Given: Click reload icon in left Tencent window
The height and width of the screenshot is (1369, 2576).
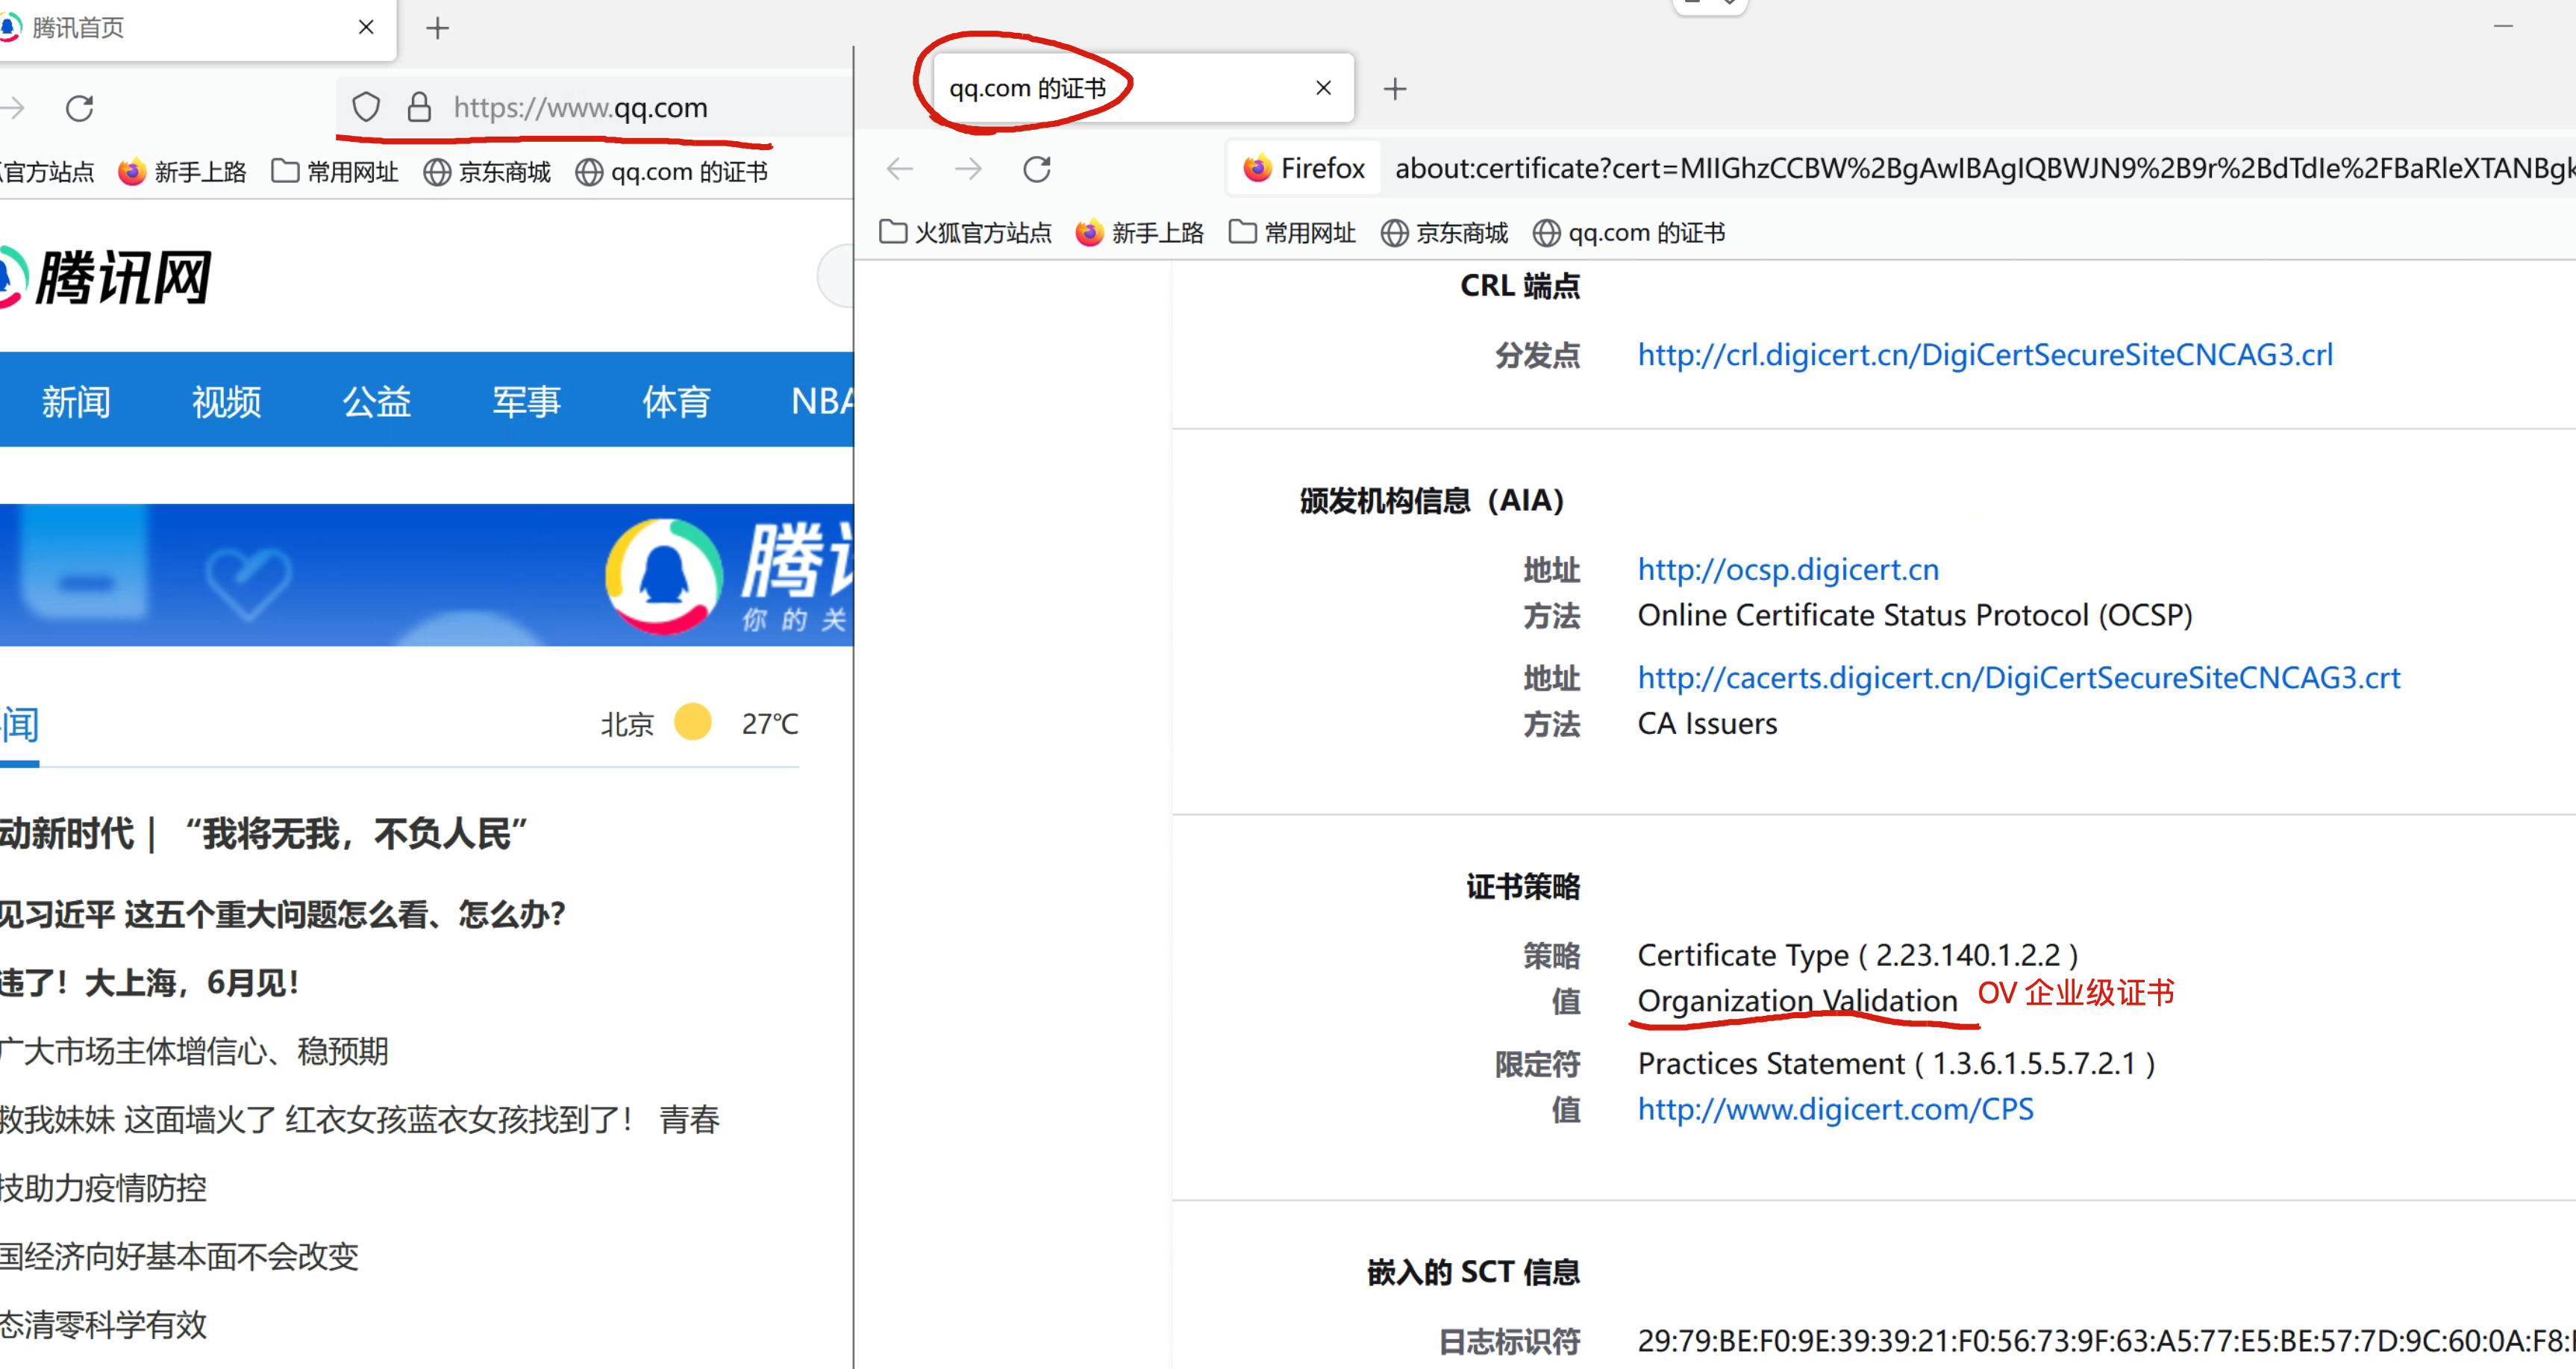Looking at the screenshot, I should pos(80,108).
